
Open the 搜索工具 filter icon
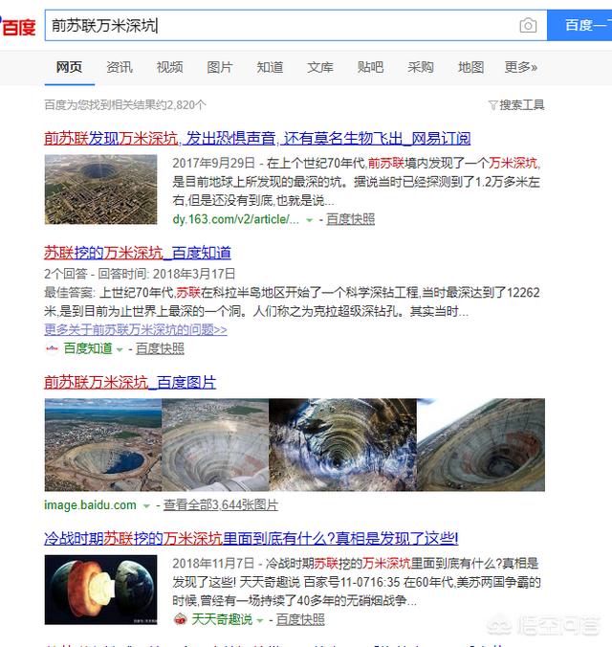click(x=492, y=105)
